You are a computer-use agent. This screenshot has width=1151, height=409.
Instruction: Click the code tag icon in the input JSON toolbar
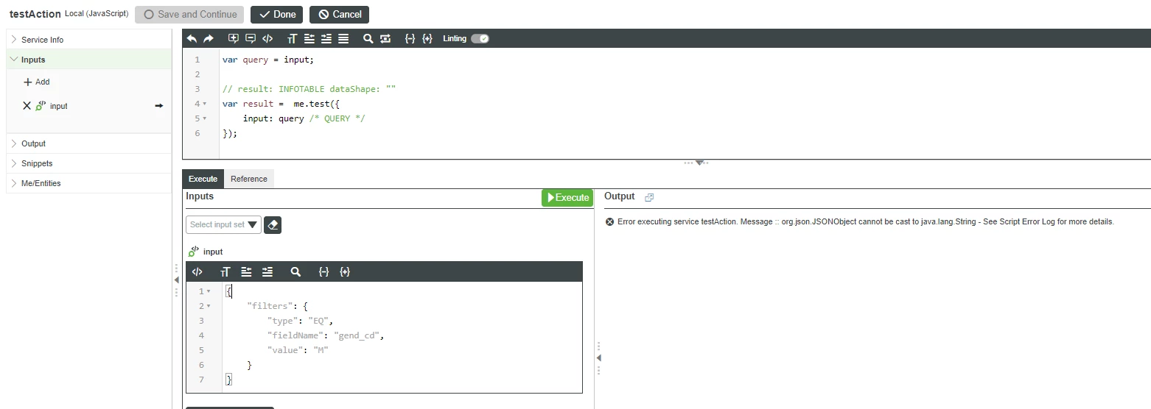197,272
